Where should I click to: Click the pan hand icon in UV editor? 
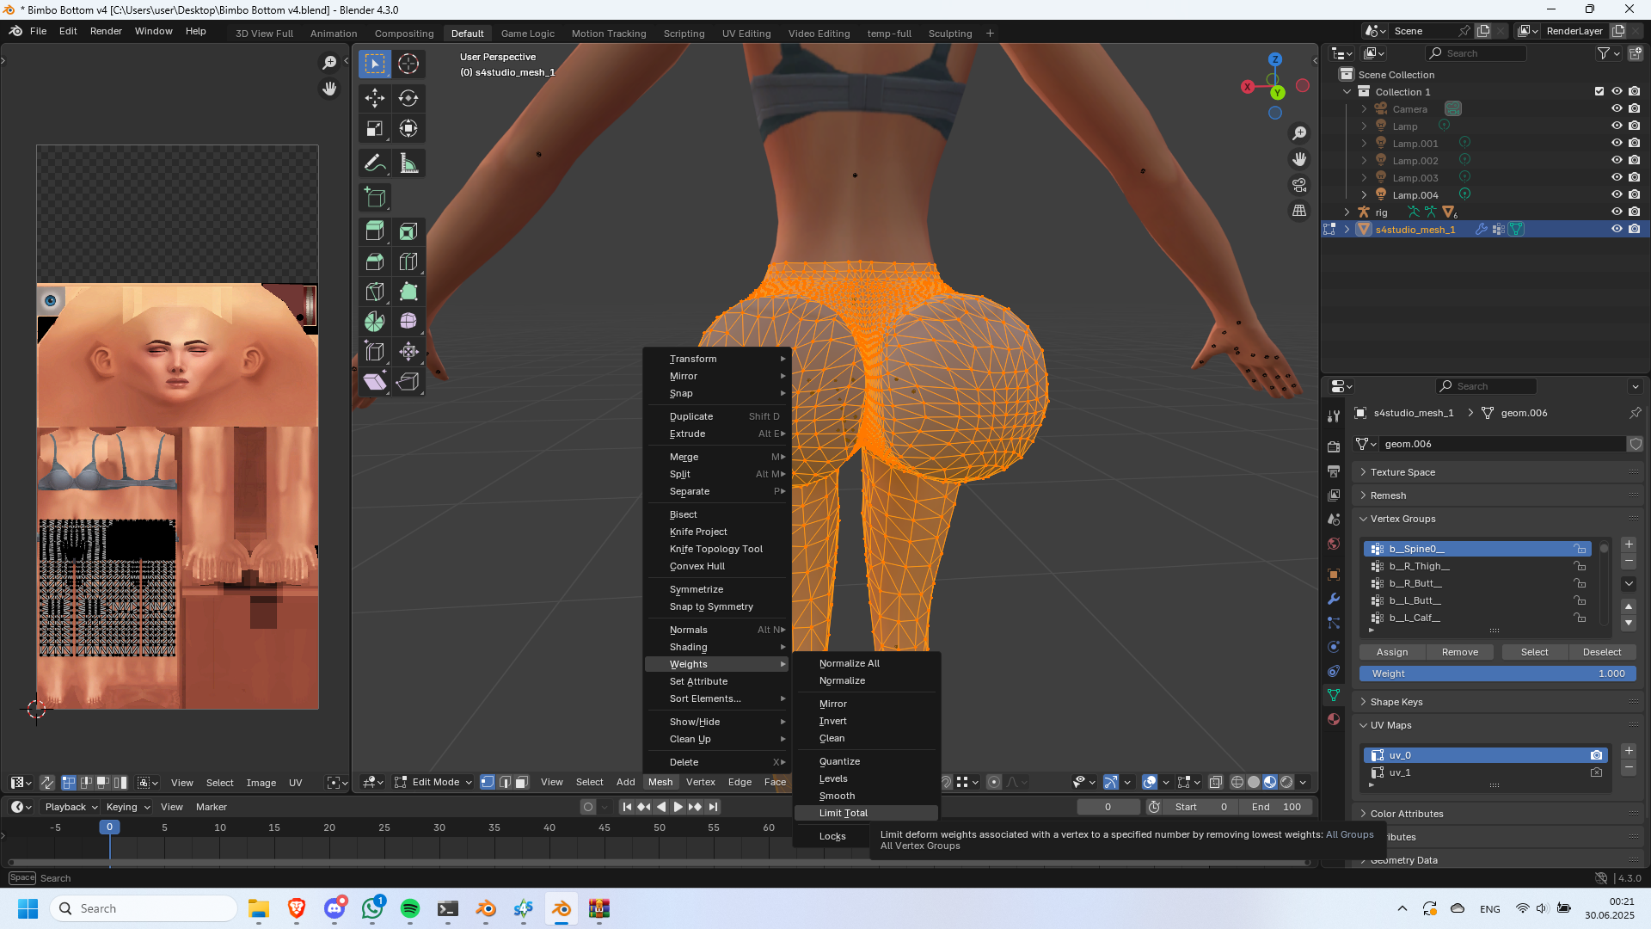tap(329, 89)
